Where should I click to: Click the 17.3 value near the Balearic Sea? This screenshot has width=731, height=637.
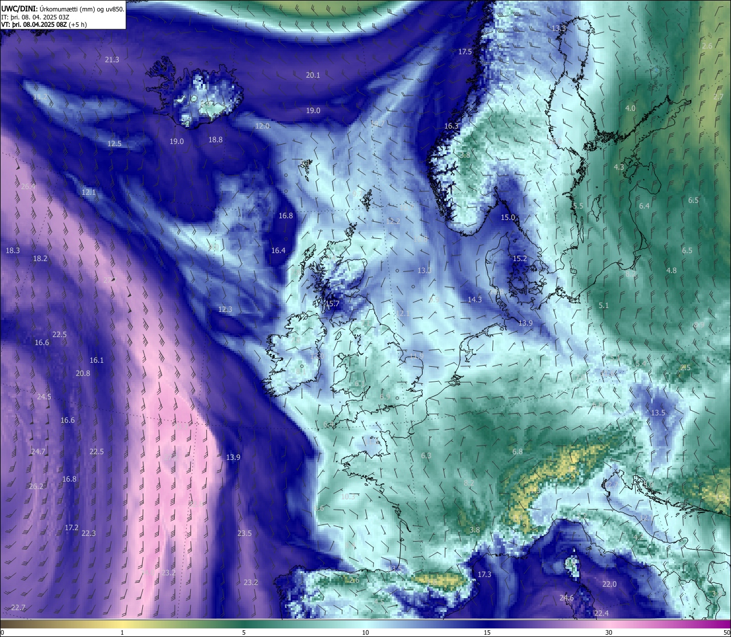pos(484,574)
